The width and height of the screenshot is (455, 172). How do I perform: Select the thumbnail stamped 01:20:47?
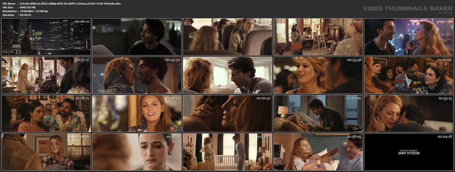pyautogui.click(x=227, y=113)
